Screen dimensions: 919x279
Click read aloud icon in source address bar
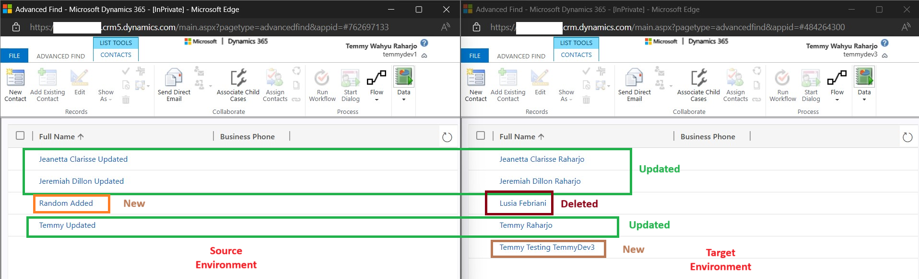(x=446, y=27)
